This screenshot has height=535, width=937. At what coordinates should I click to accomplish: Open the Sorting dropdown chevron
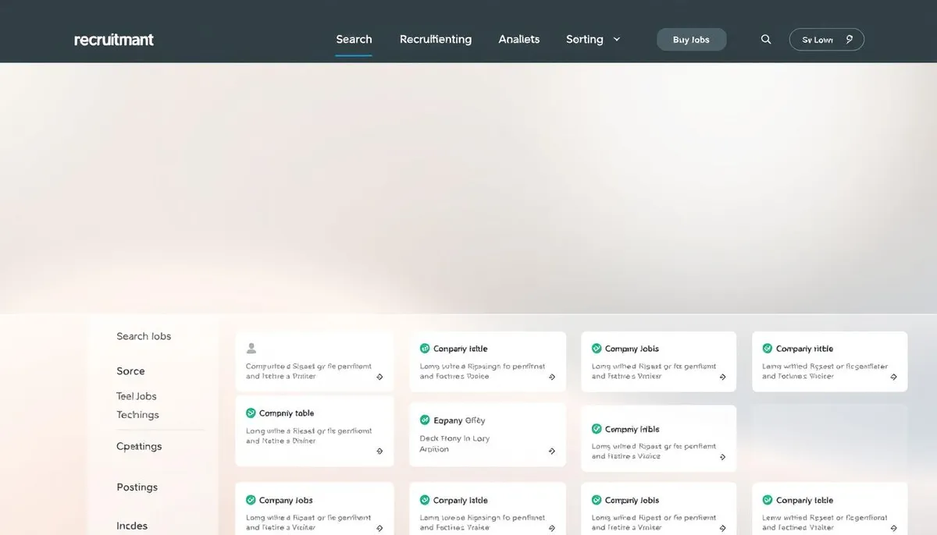point(617,39)
